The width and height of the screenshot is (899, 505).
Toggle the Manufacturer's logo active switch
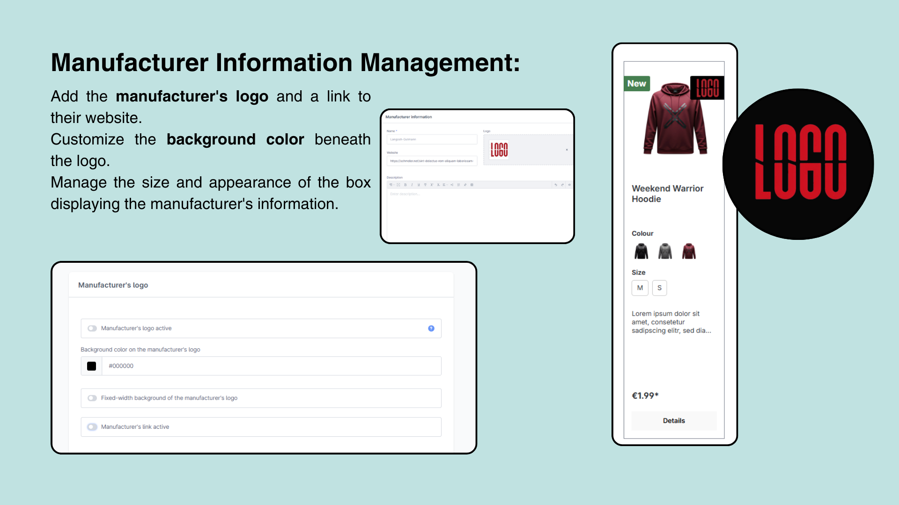click(x=92, y=328)
